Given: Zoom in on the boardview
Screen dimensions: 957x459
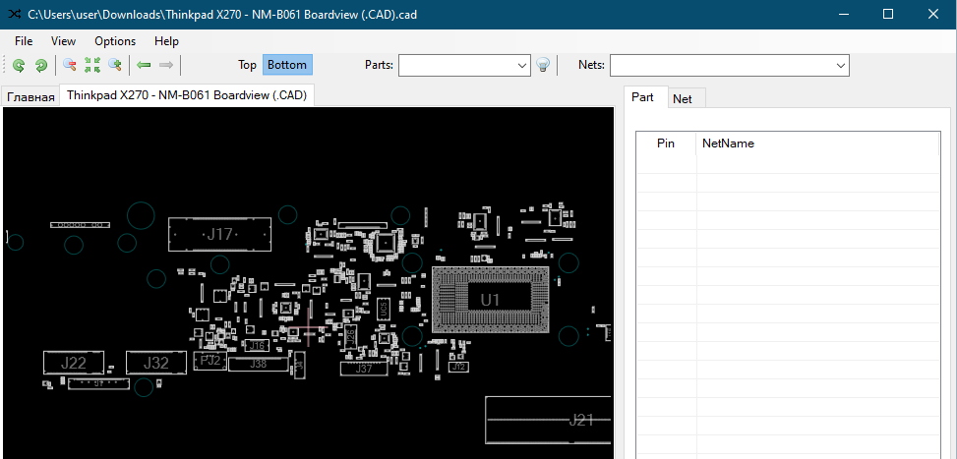Looking at the screenshot, I should 115,65.
